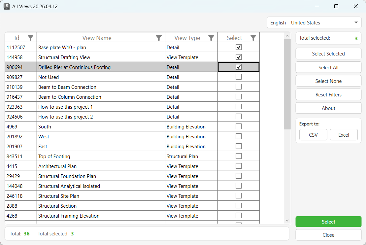Click the green Select button
The height and width of the screenshot is (245, 366).
point(328,222)
